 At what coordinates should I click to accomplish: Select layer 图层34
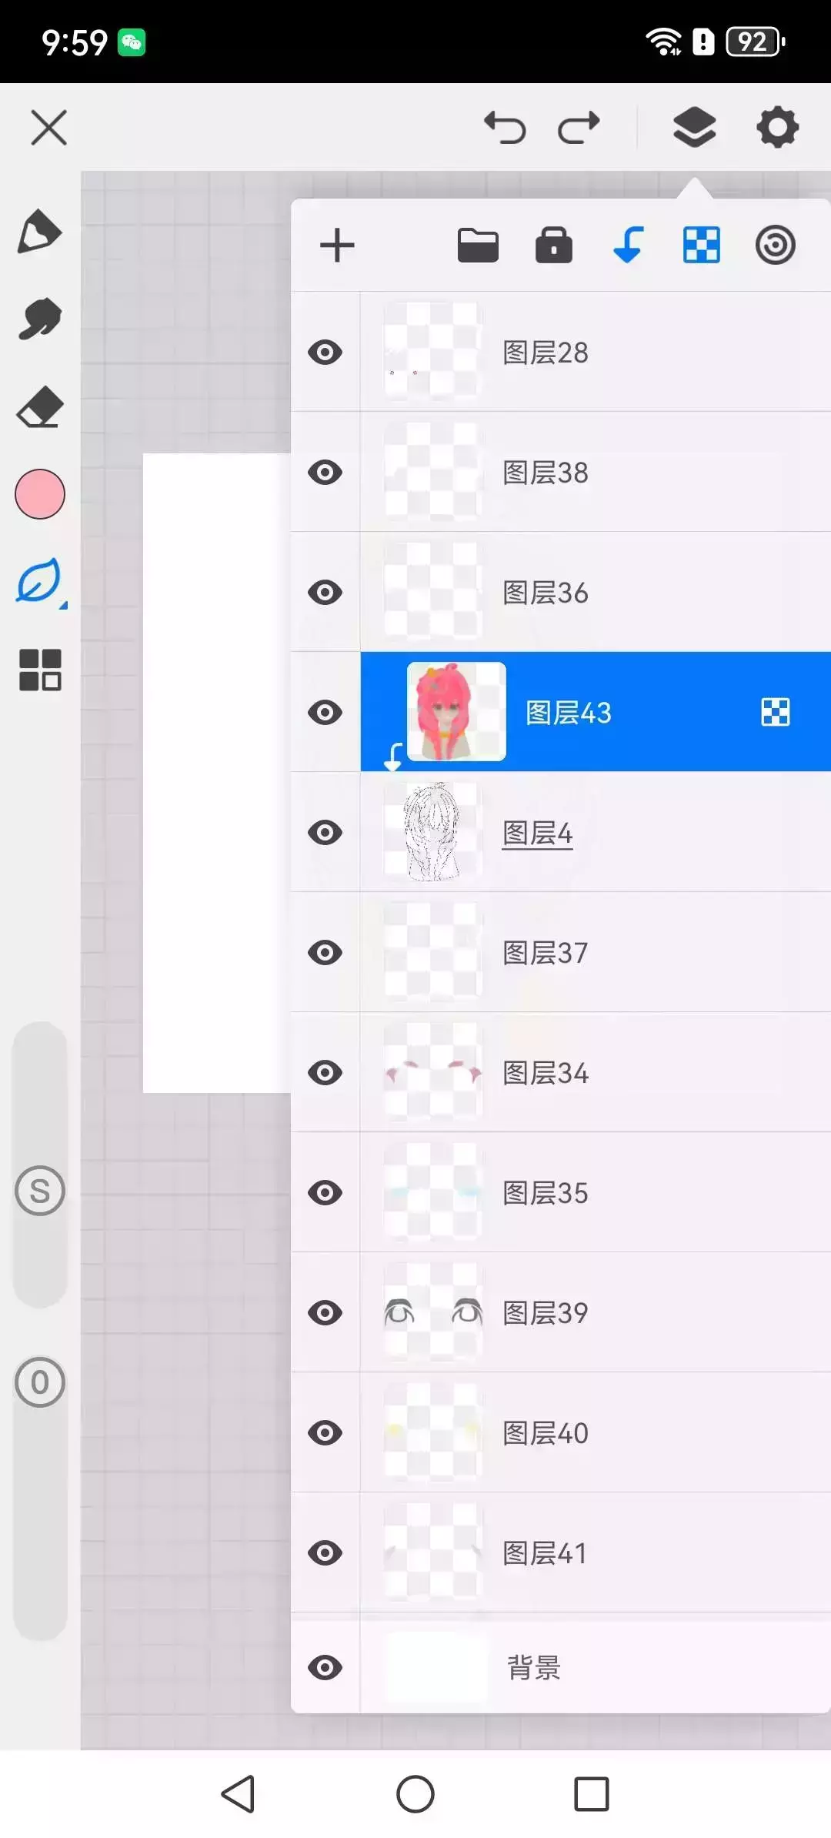point(596,1072)
